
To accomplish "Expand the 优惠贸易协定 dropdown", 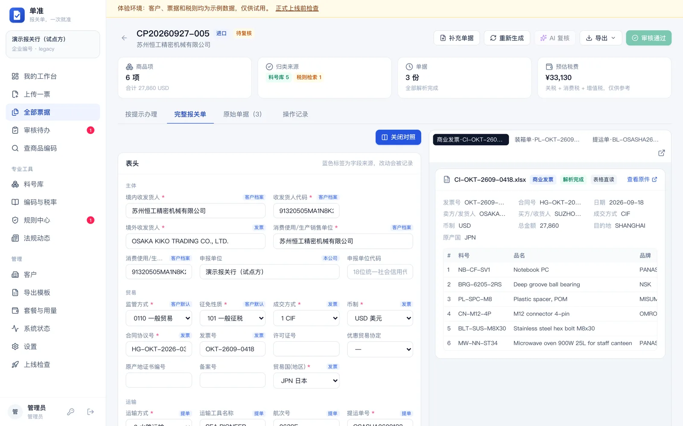I will point(380,349).
